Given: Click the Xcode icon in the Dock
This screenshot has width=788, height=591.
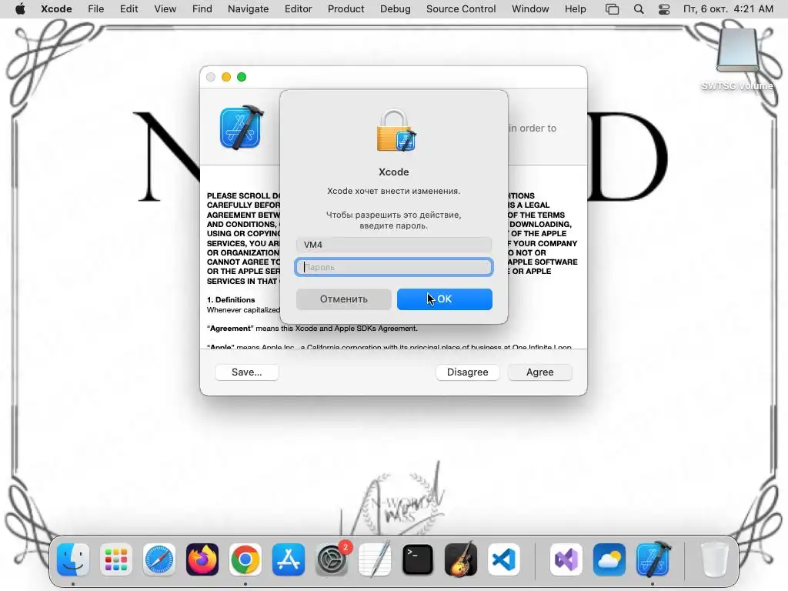Looking at the screenshot, I should tap(653, 559).
